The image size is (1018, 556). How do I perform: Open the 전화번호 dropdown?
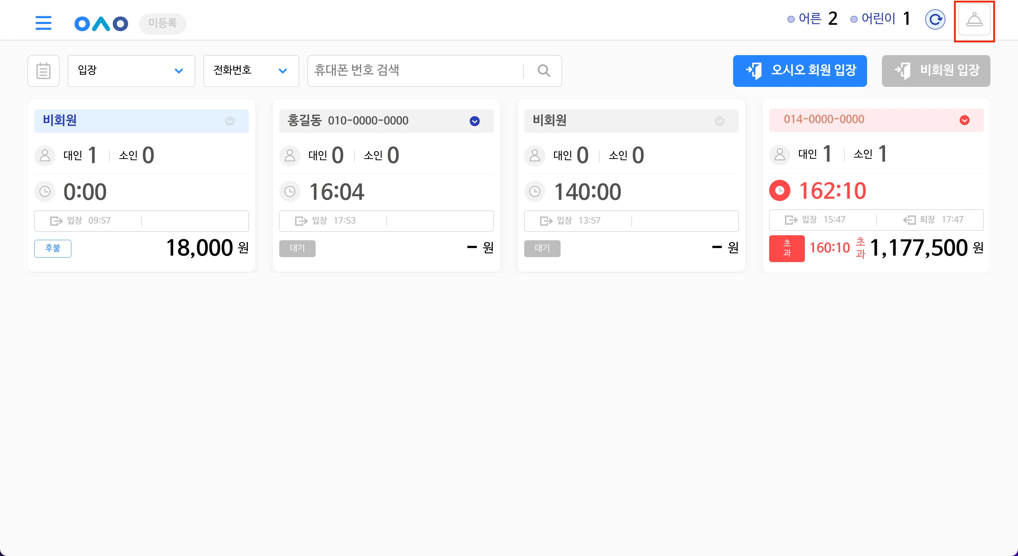tap(251, 71)
